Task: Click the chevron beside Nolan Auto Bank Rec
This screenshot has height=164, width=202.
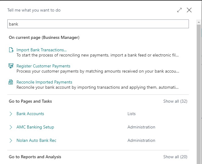Action: [11, 141]
